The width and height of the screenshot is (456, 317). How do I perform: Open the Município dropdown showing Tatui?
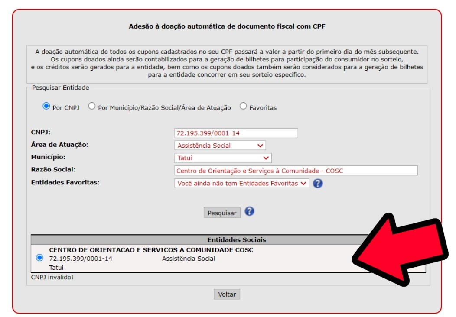pos(223,158)
